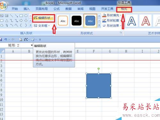
Task: Click print preview icon in quick toolbar
Action: 20,40
